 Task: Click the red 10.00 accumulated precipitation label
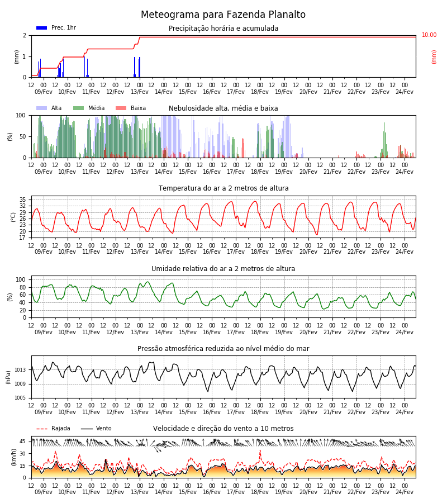pos(429,35)
